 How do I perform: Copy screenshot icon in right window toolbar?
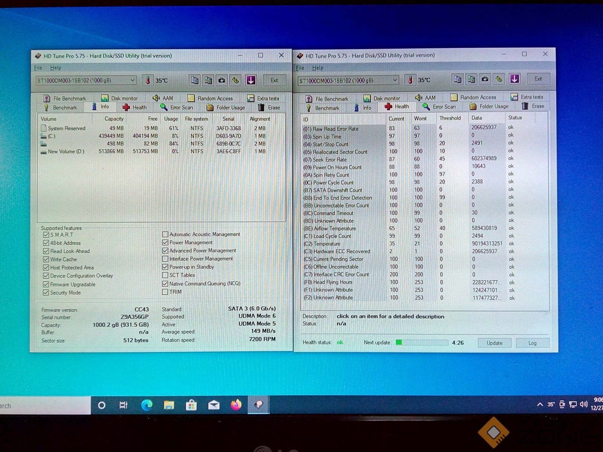[471, 79]
